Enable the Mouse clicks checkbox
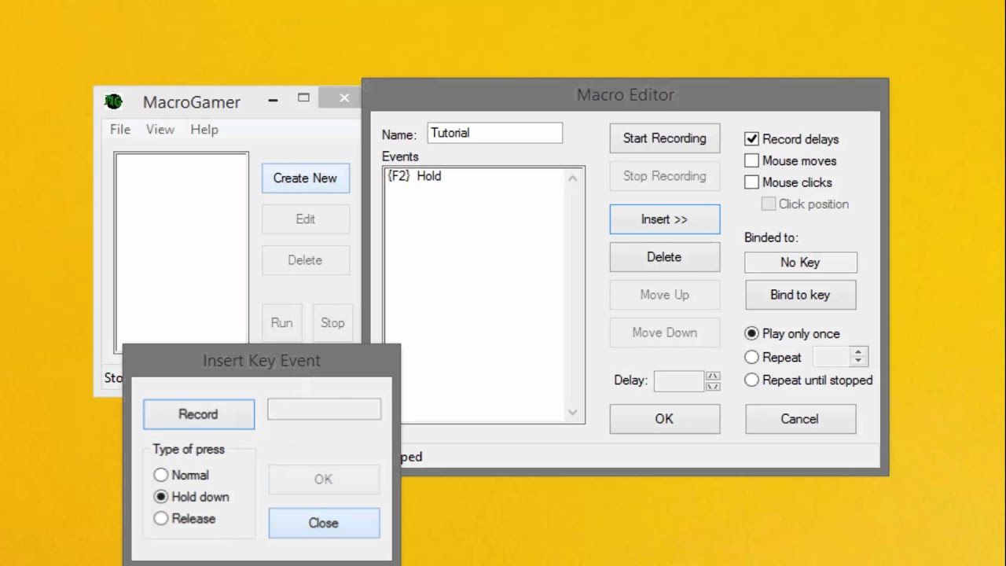Viewport: 1006px width, 566px height. point(752,182)
